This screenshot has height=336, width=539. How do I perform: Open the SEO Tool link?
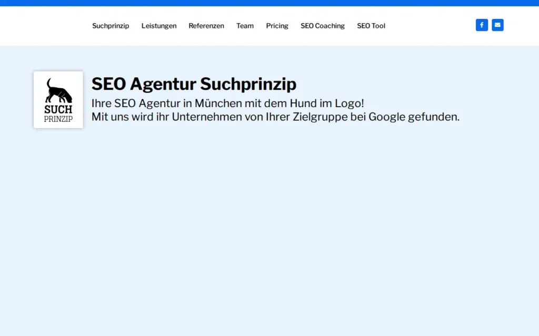pos(371,26)
